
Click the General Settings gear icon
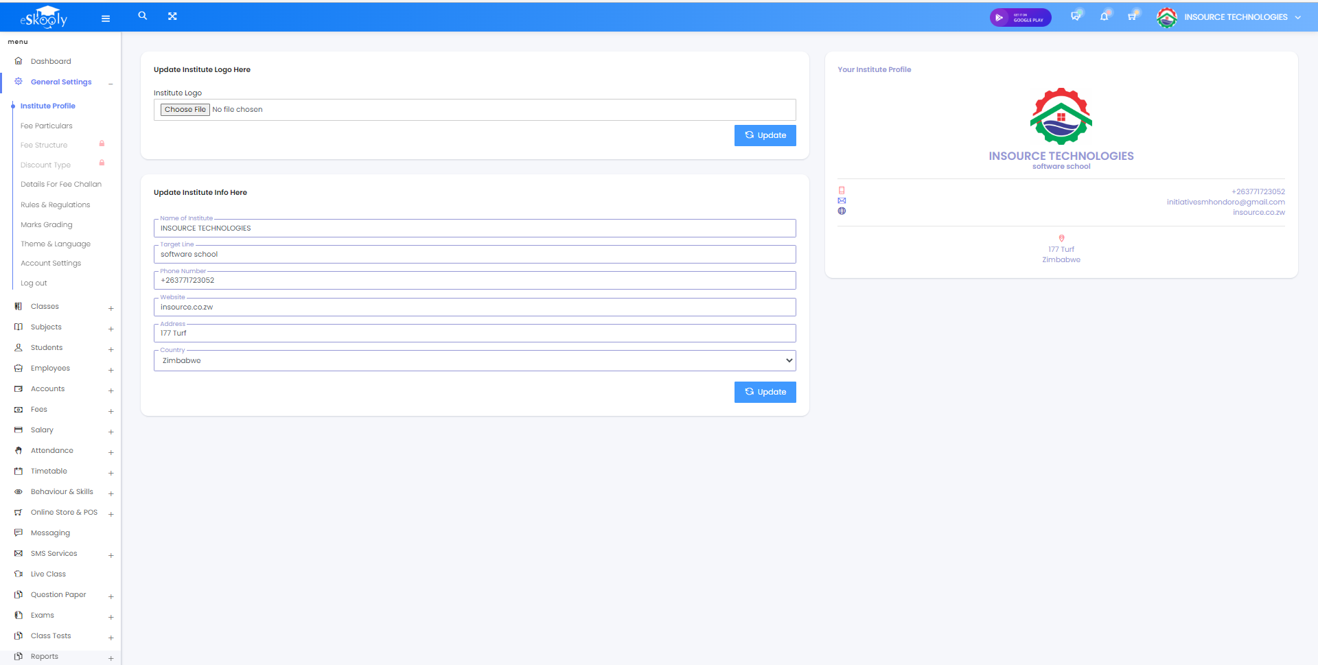[x=19, y=81]
